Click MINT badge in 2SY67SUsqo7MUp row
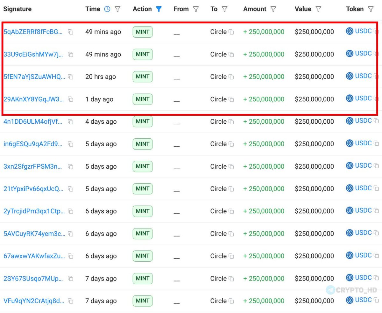The height and width of the screenshot is (313, 382). click(143, 278)
